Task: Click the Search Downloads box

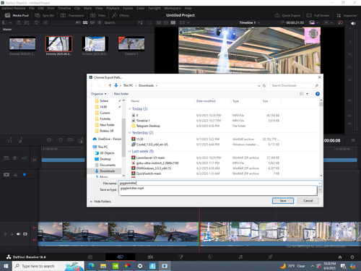Action: coord(295,85)
